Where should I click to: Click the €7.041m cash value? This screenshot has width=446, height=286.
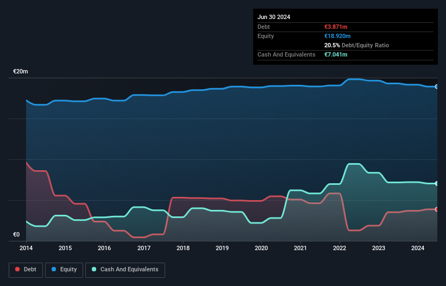[336, 54]
